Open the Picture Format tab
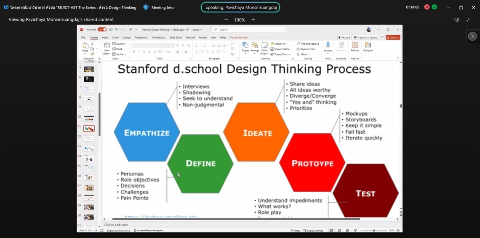The height and width of the screenshot is (238, 480). tap(239, 37)
